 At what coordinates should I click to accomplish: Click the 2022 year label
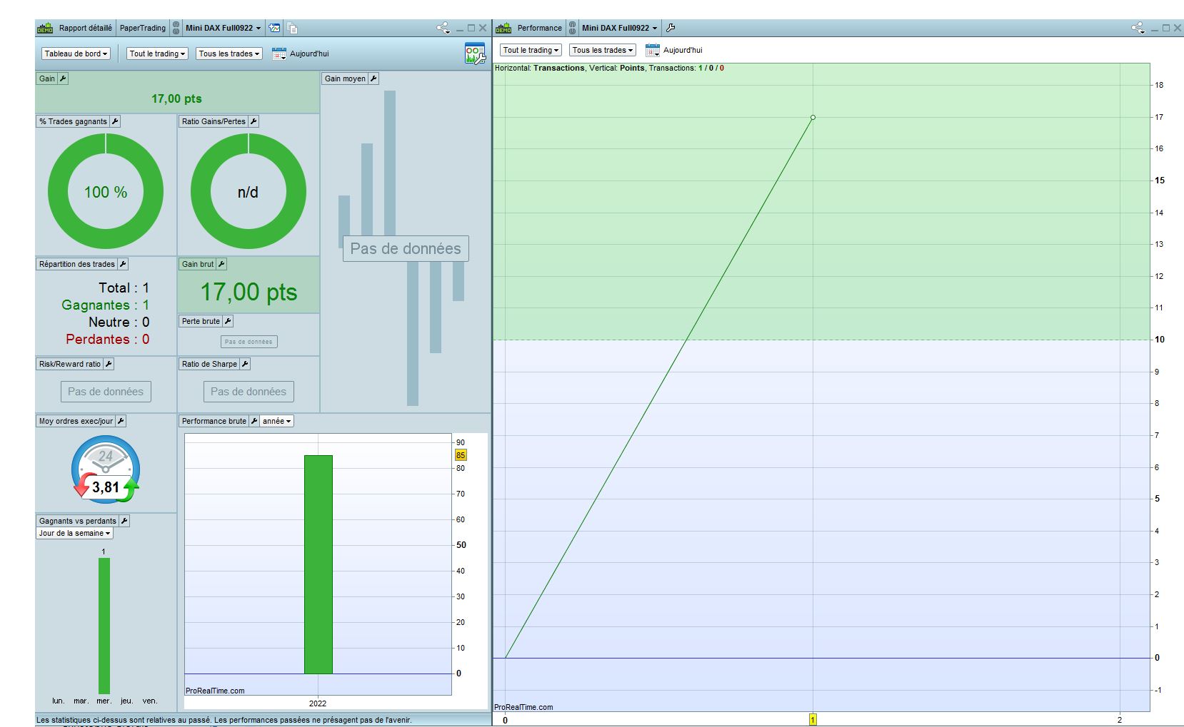pos(318,703)
